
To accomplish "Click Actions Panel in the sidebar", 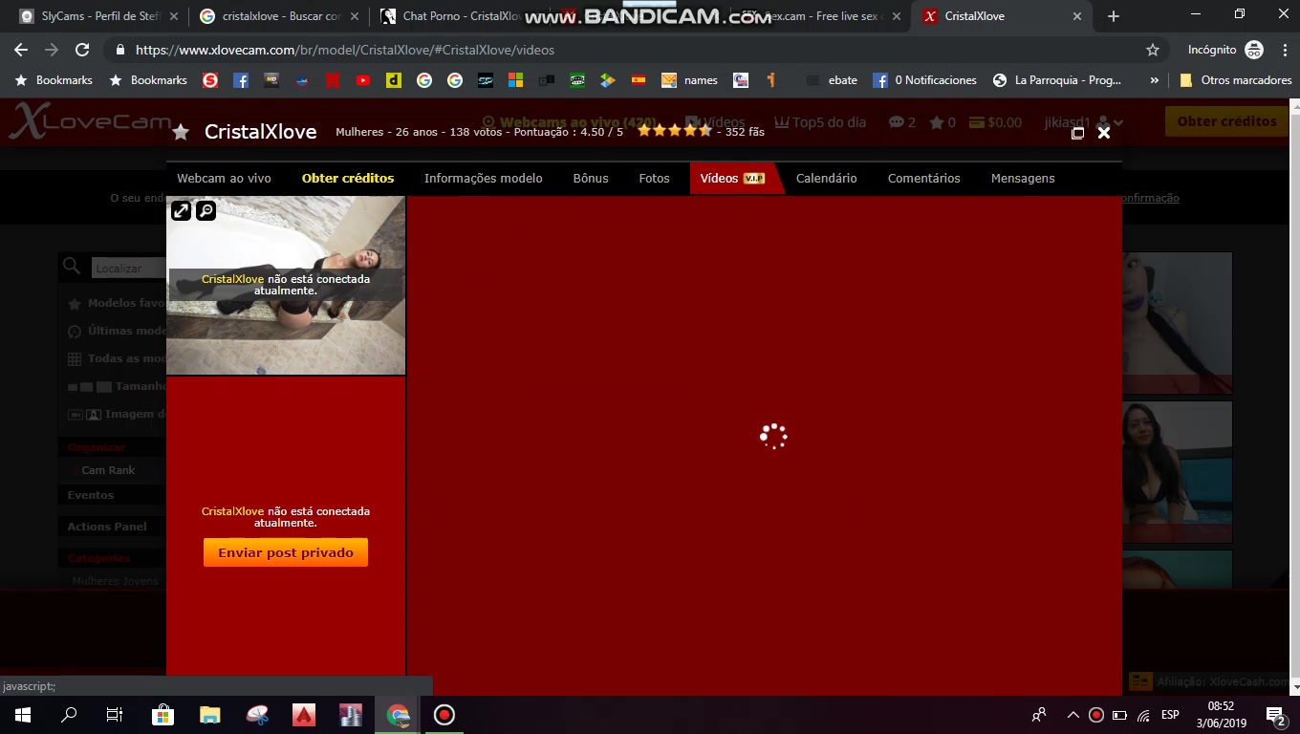I will pyautogui.click(x=107, y=527).
